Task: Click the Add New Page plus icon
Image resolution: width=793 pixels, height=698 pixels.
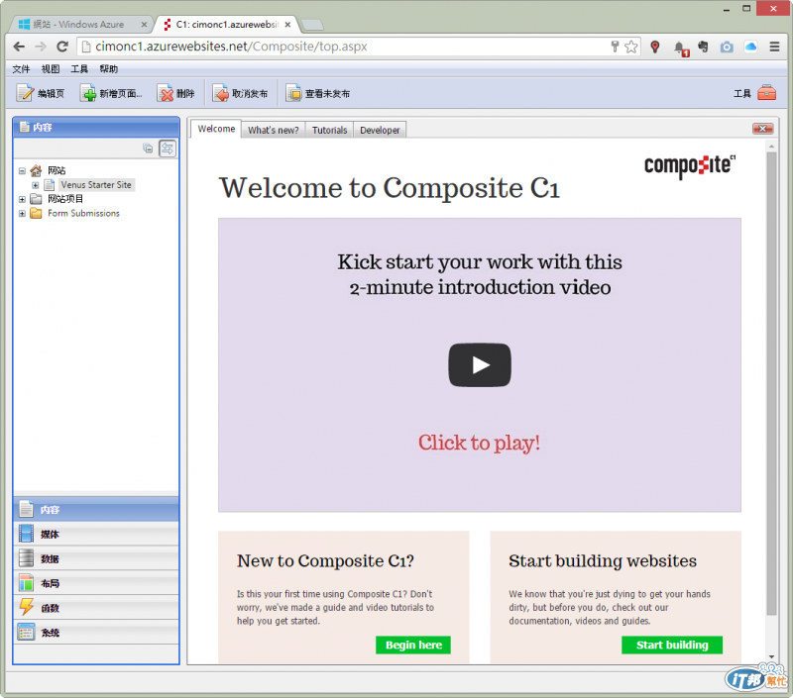Action: click(x=88, y=93)
